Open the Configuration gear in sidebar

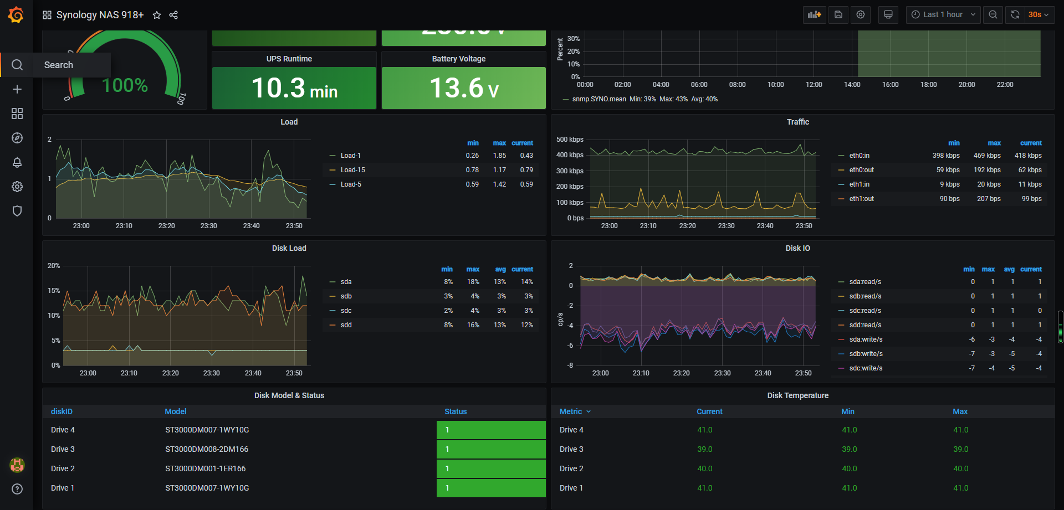(x=17, y=187)
